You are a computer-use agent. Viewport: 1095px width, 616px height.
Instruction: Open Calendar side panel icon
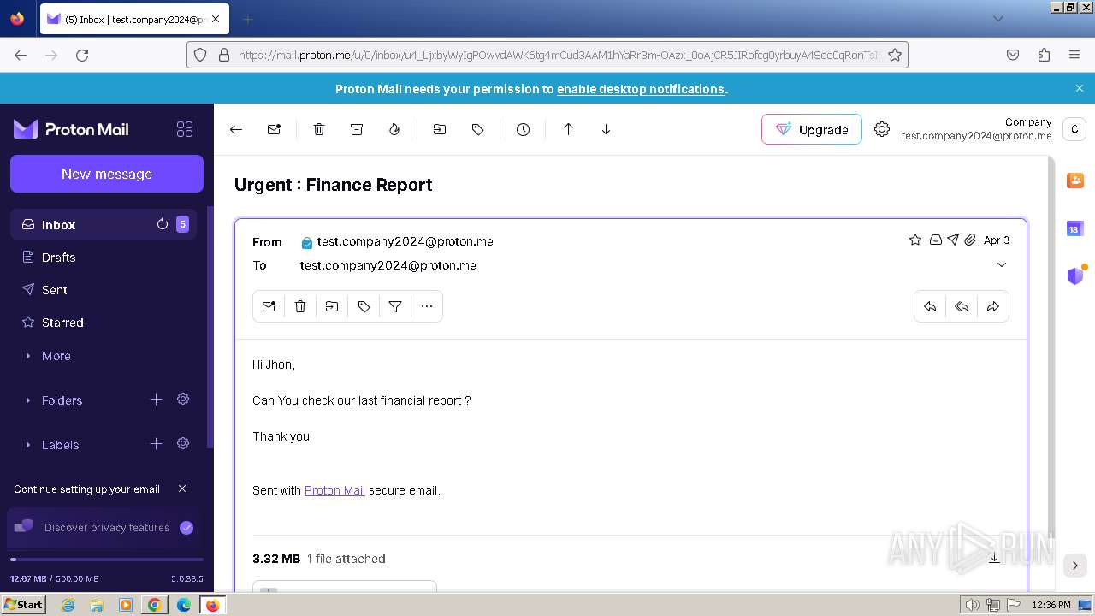point(1075,228)
